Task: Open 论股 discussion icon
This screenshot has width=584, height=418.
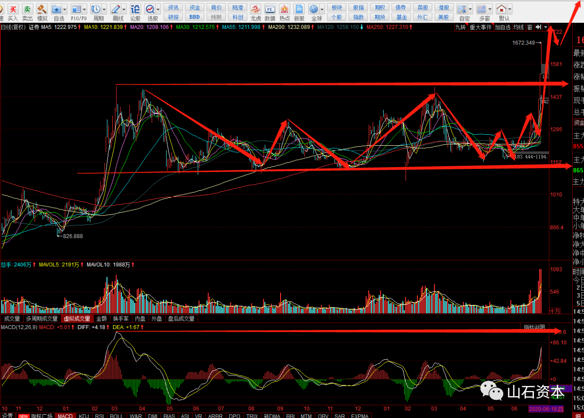Action: coord(136,9)
